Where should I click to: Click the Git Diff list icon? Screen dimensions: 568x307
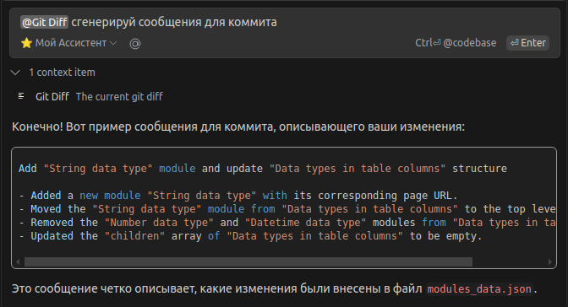click(x=21, y=96)
